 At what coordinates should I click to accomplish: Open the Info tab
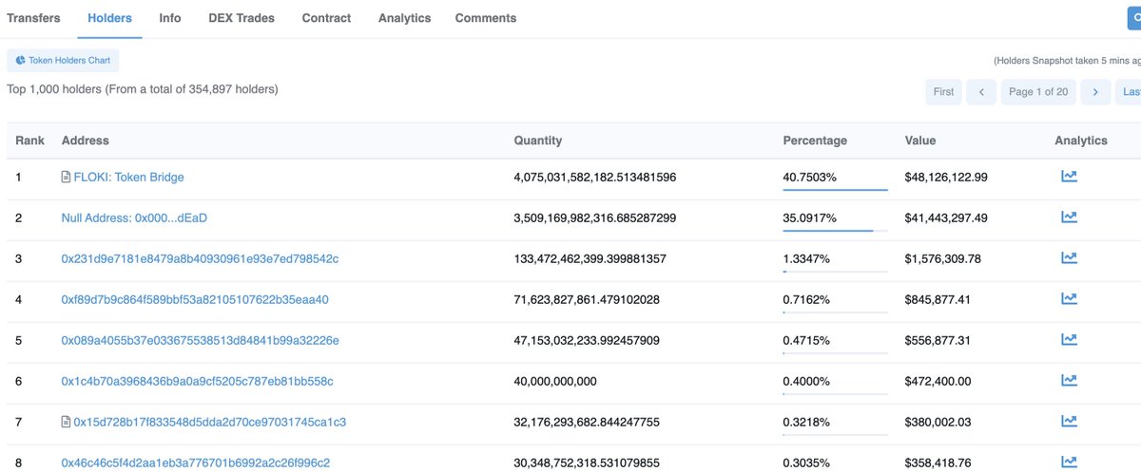170,18
